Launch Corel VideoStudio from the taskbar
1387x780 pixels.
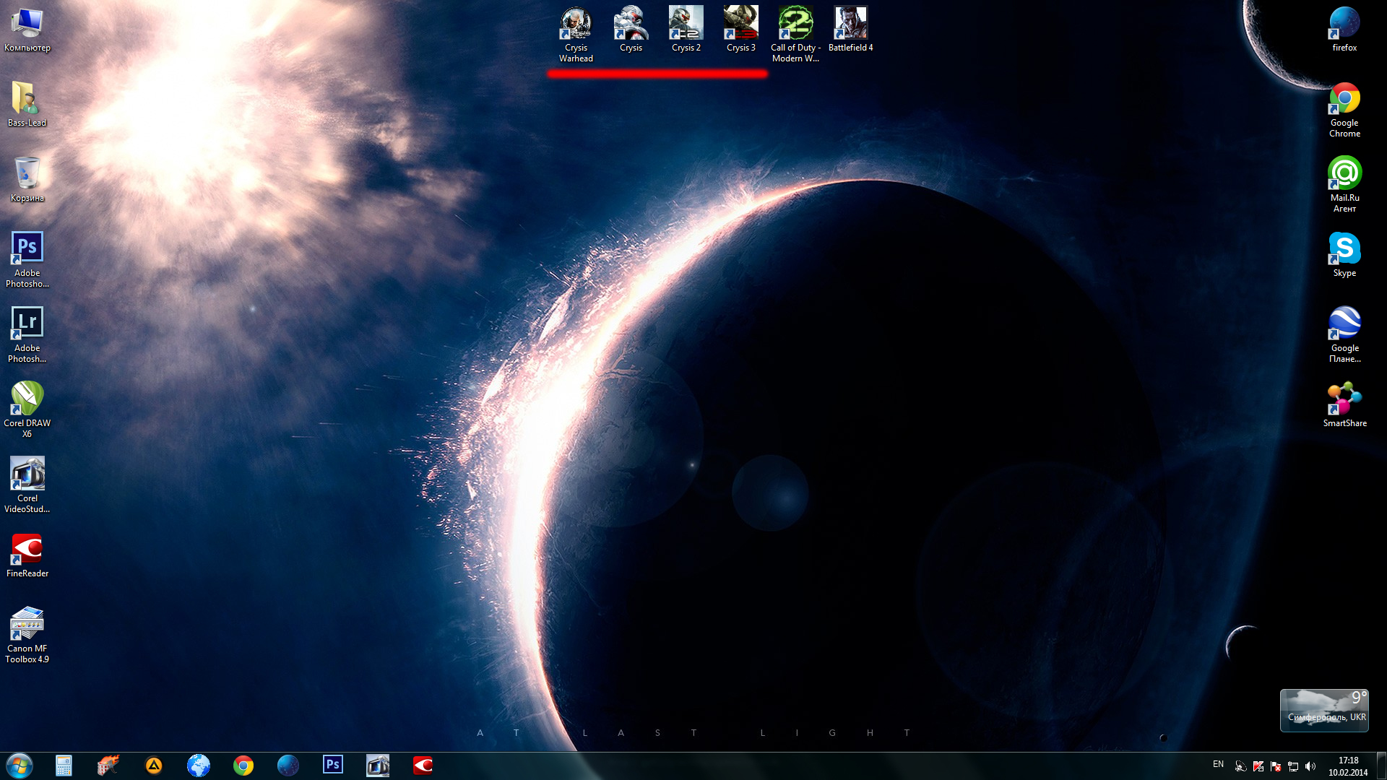[378, 766]
